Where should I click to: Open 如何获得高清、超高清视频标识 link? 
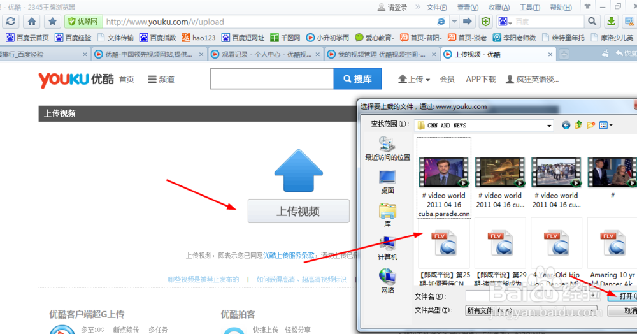[x=301, y=279]
